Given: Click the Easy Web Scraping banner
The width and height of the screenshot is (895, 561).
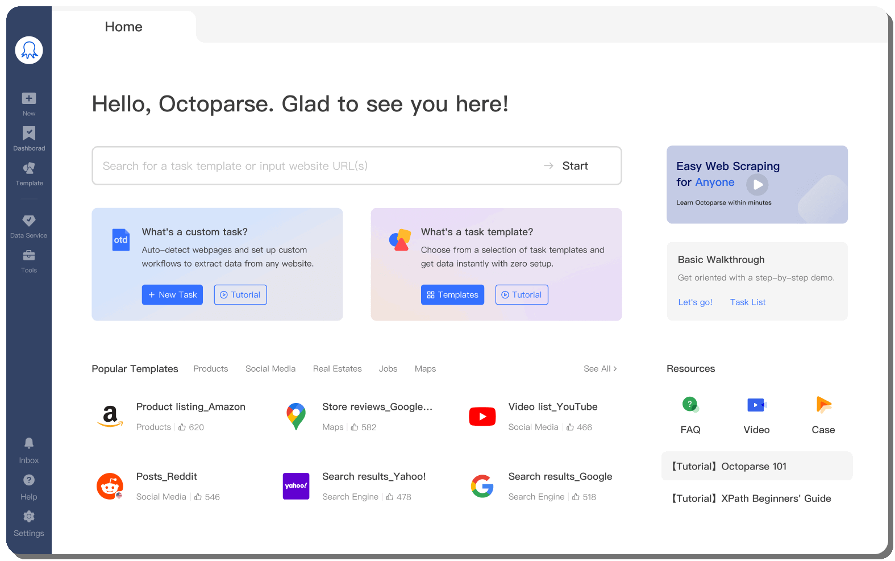Looking at the screenshot, I should [x=757, y=185].
